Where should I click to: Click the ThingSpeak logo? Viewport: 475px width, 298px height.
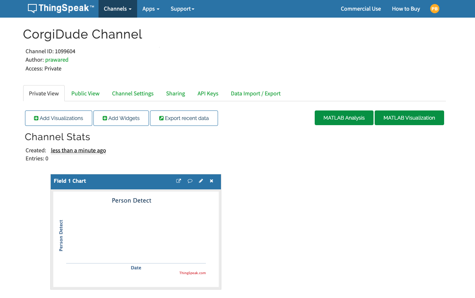tap(61, 8)
